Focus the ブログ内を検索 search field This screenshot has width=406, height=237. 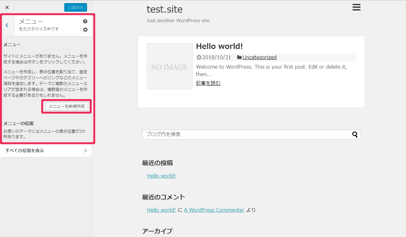[246, 135]
